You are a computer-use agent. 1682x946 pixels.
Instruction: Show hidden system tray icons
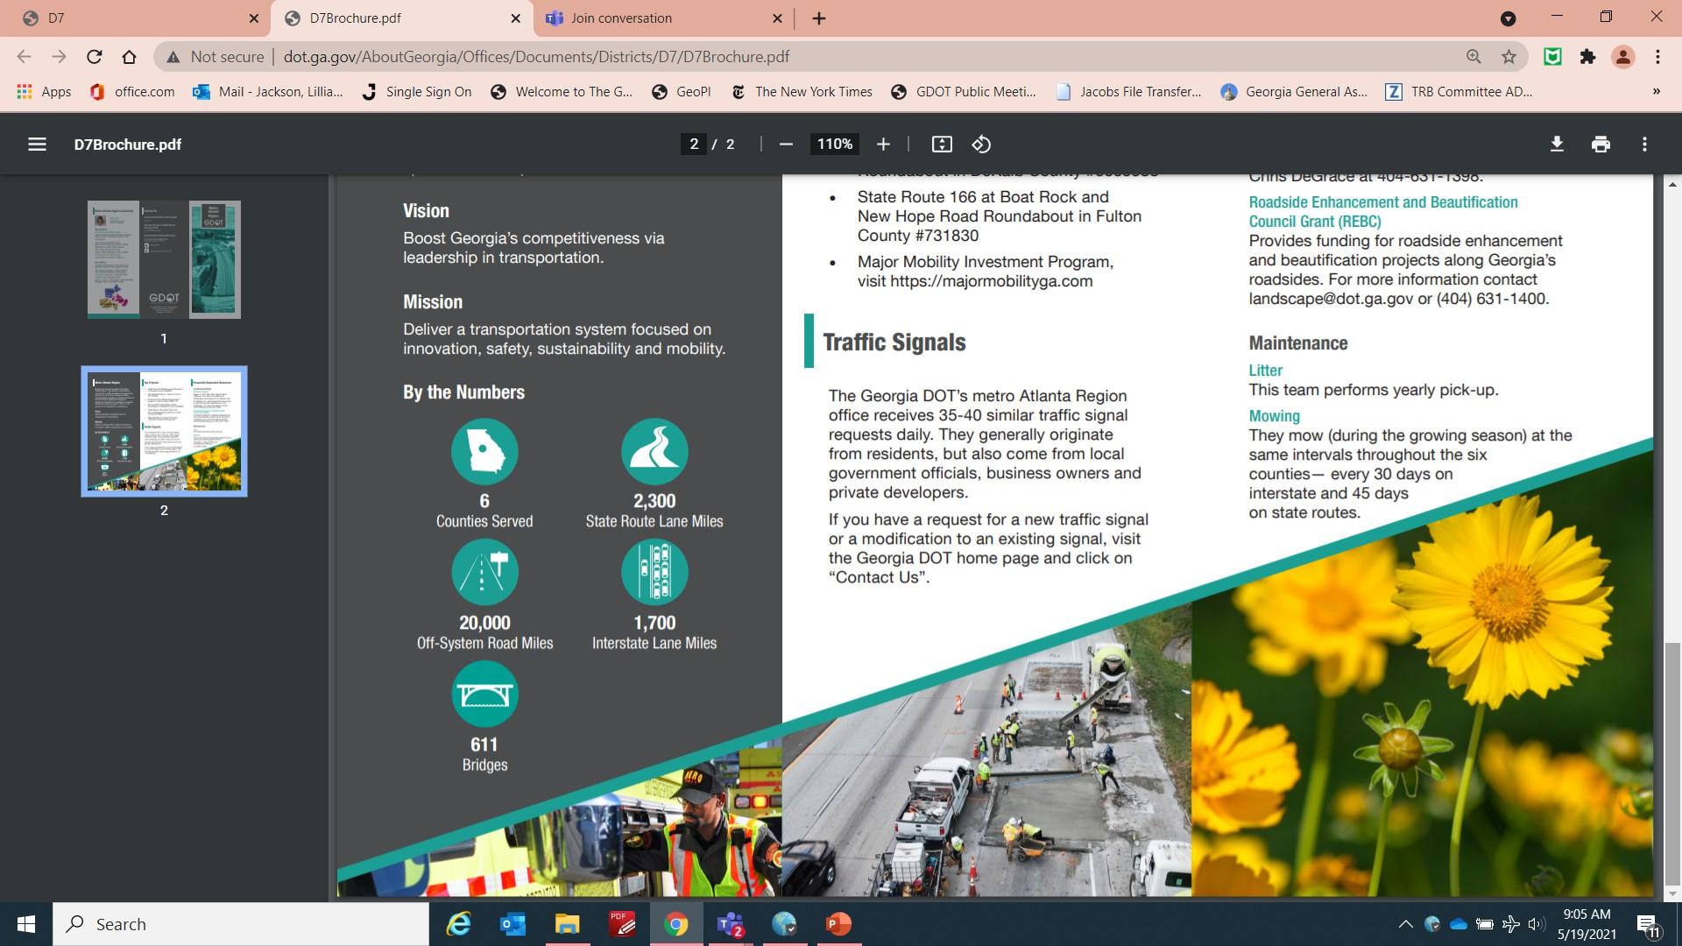(1405, 924)
